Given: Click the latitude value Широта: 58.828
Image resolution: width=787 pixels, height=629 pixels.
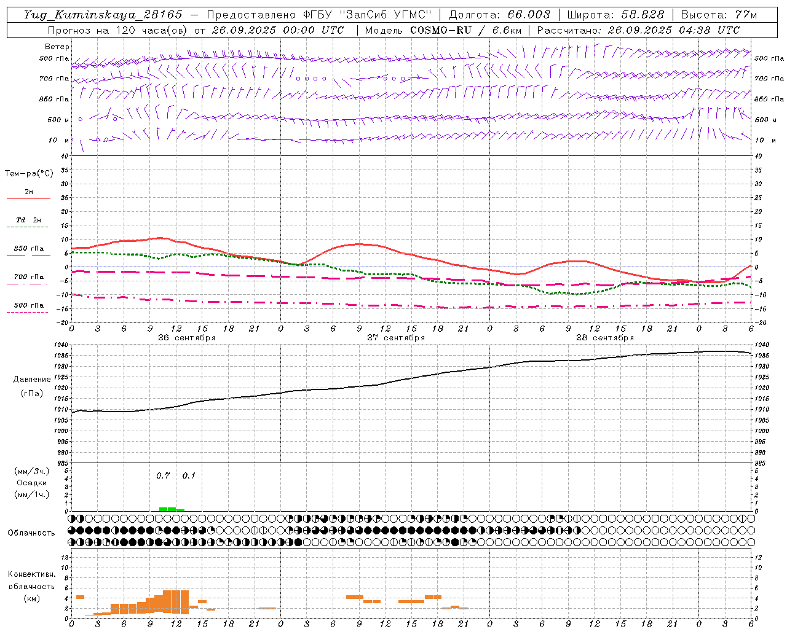Looking at the screenshot, I should pyautogui.click(x=615, y=15).
